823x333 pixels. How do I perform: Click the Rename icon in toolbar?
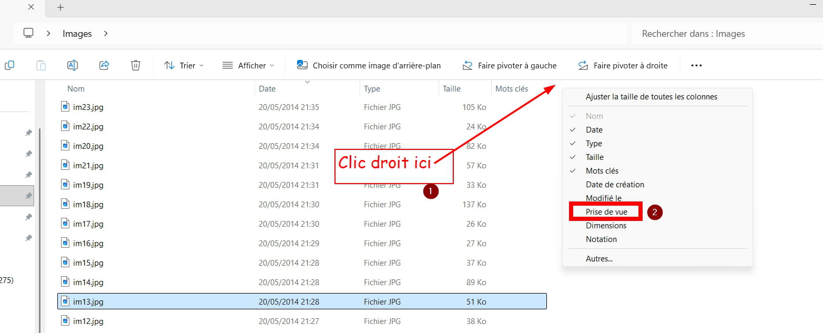[73, 65]
